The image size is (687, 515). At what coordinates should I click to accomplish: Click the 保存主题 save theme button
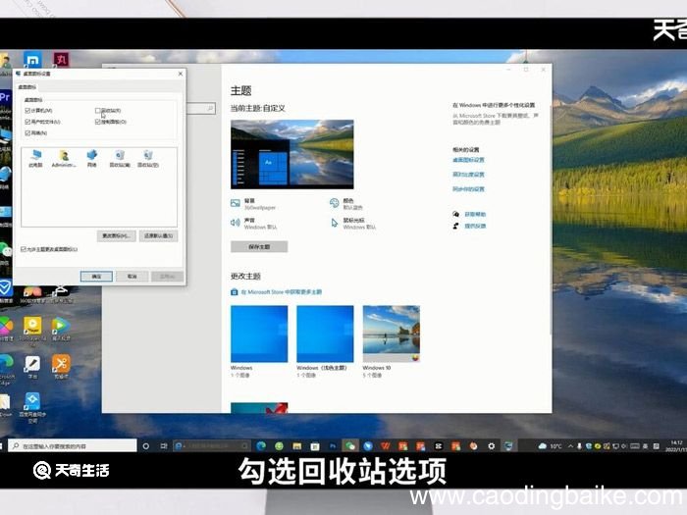pyautogui.click(x=259, y=246)
